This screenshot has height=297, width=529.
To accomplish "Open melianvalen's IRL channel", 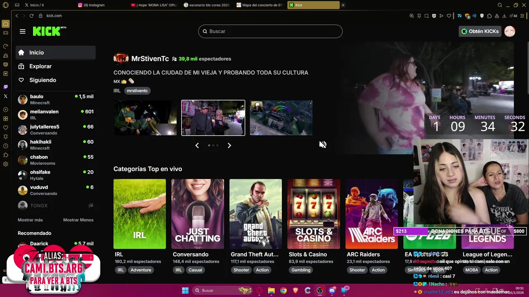I will (56, 115).
